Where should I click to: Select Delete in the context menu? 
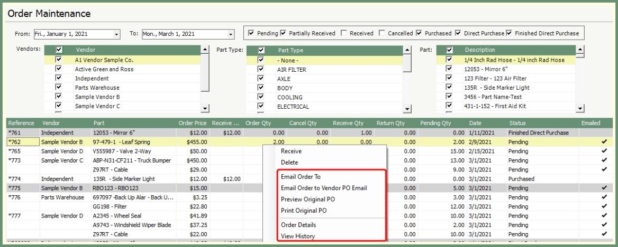point(289,163)
